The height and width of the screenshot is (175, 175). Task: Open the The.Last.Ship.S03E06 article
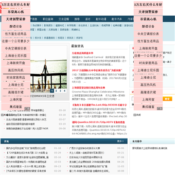click(x=99, y=105)
